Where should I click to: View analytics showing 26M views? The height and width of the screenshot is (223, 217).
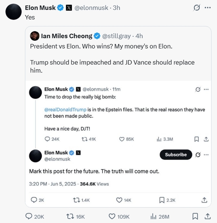click(x=154, y=216)
